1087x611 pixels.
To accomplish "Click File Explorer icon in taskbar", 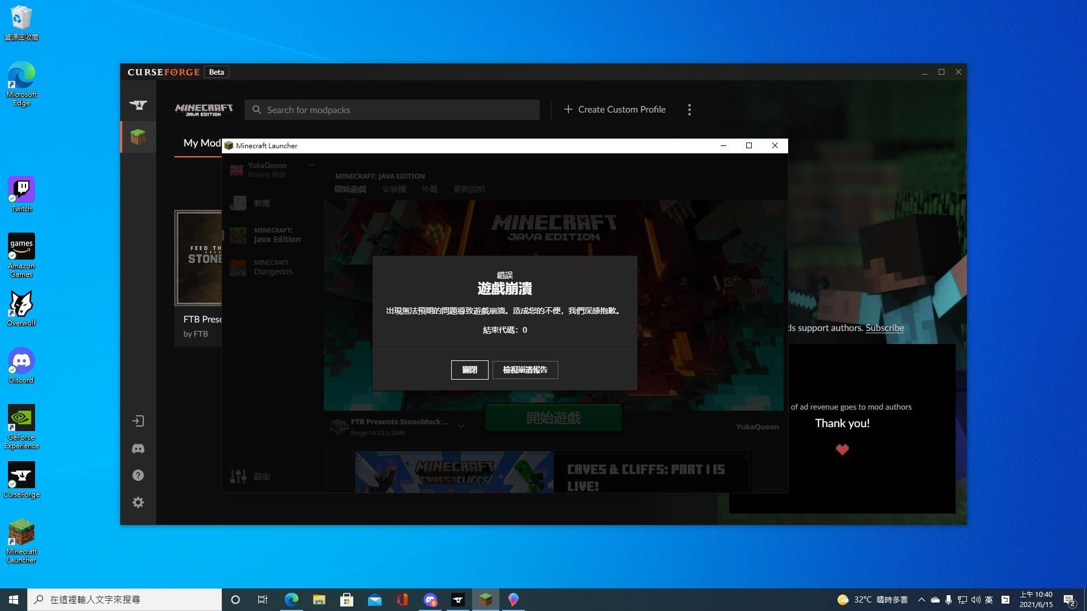I will [x=319, y=600].
